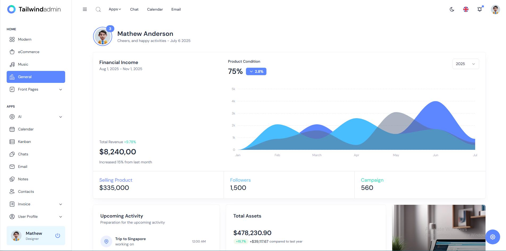Click the Music note sidebar icon

12,65
